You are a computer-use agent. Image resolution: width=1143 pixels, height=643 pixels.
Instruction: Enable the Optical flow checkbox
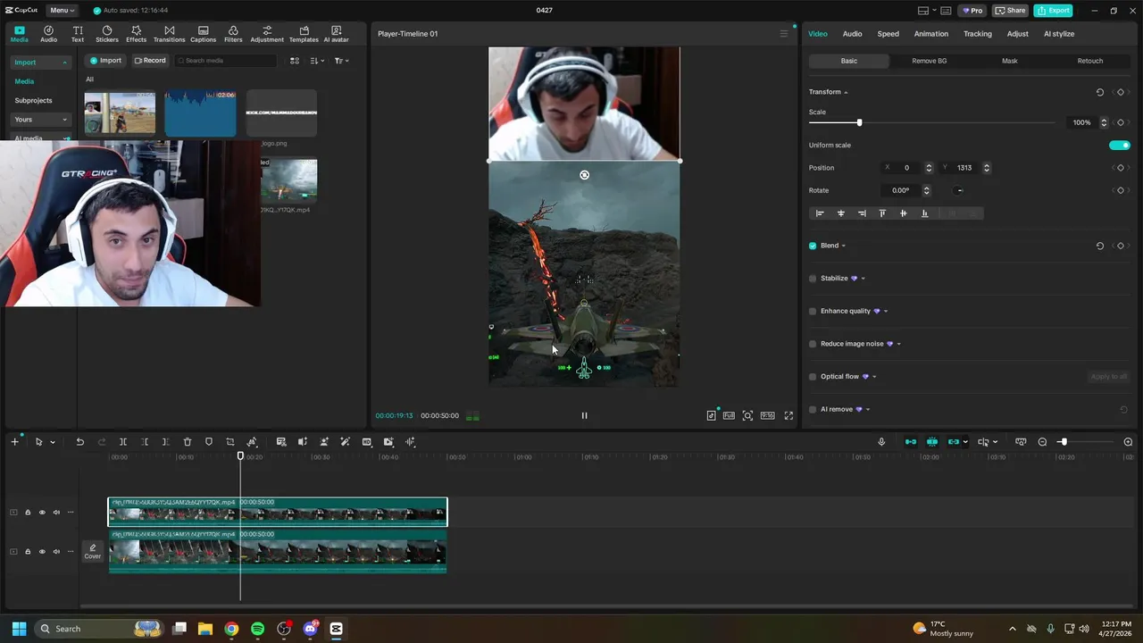point(813,377)
